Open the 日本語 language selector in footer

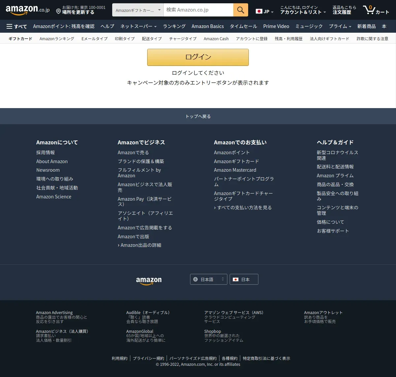tap(209, 279)
